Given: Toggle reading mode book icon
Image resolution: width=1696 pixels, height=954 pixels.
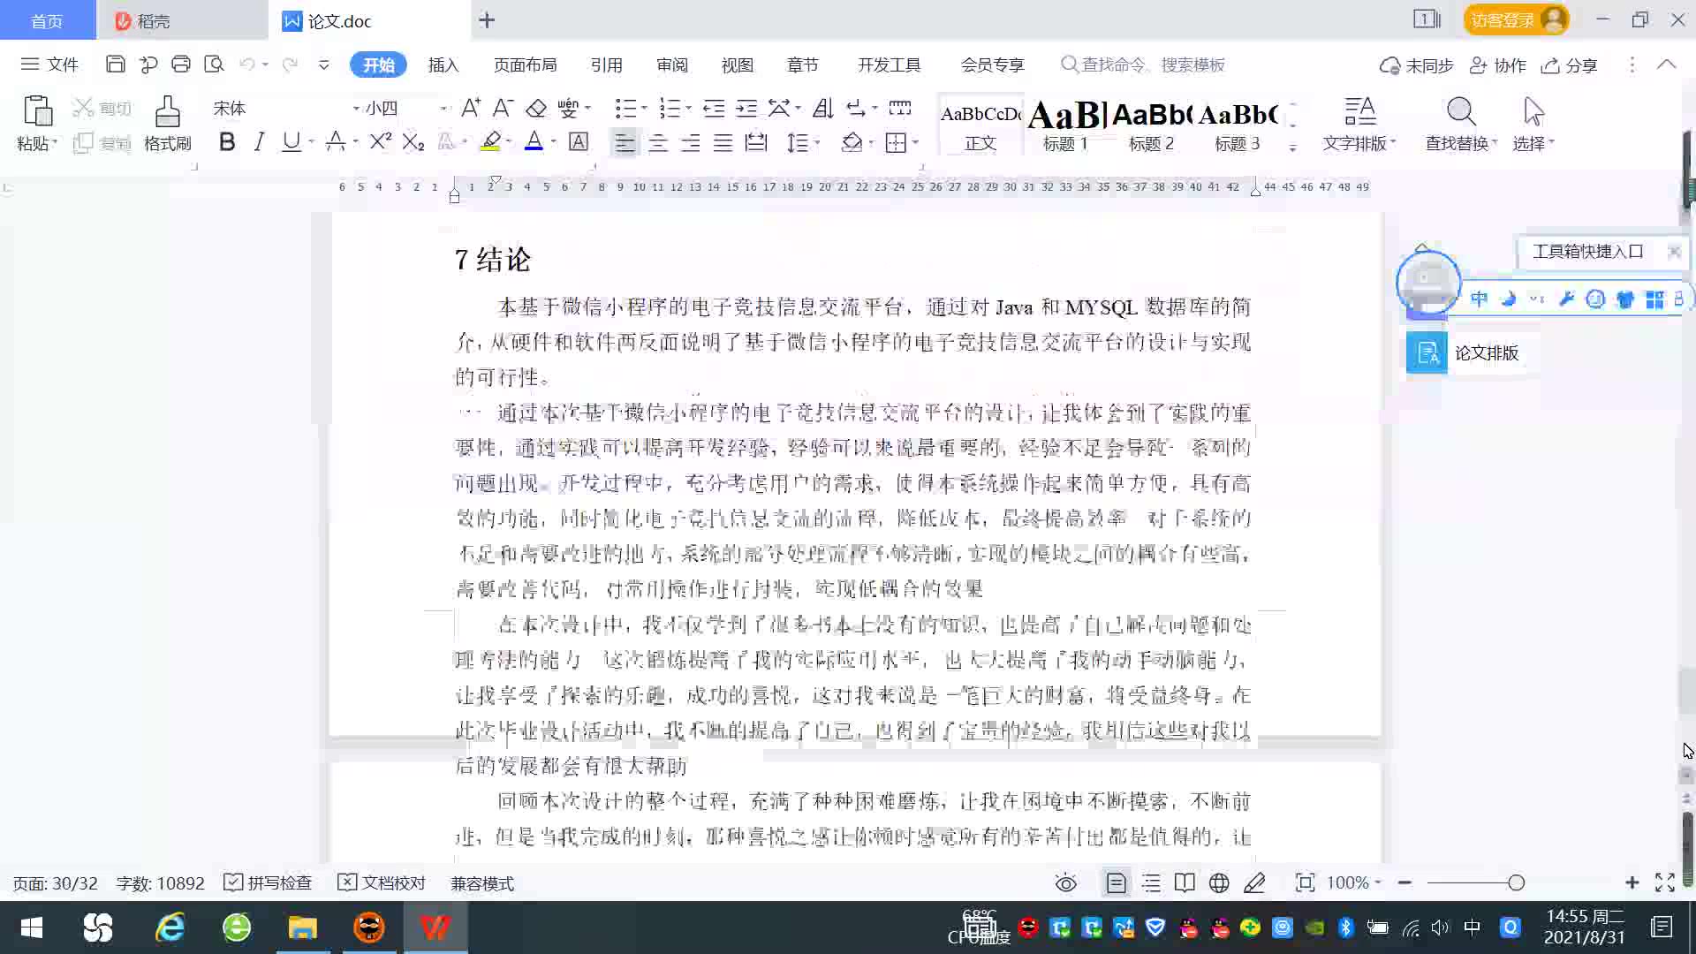Looking at the screenshot, I should point(1185,882).
